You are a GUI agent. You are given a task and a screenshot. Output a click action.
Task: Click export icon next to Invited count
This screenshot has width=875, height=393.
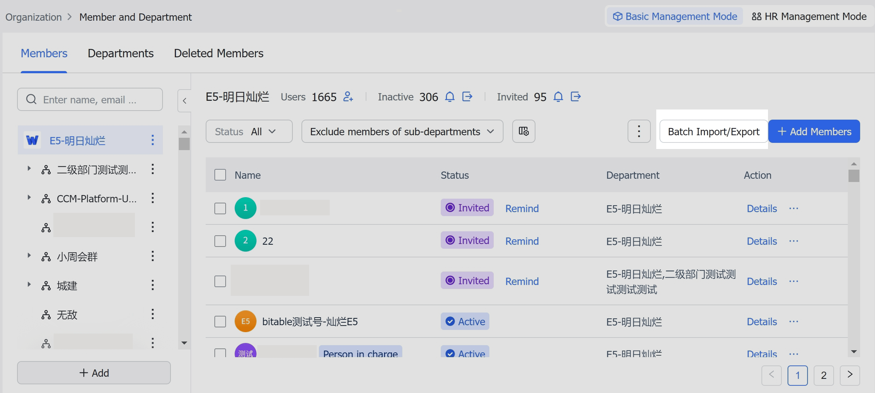pyautogui.click(x=576, y=97)
